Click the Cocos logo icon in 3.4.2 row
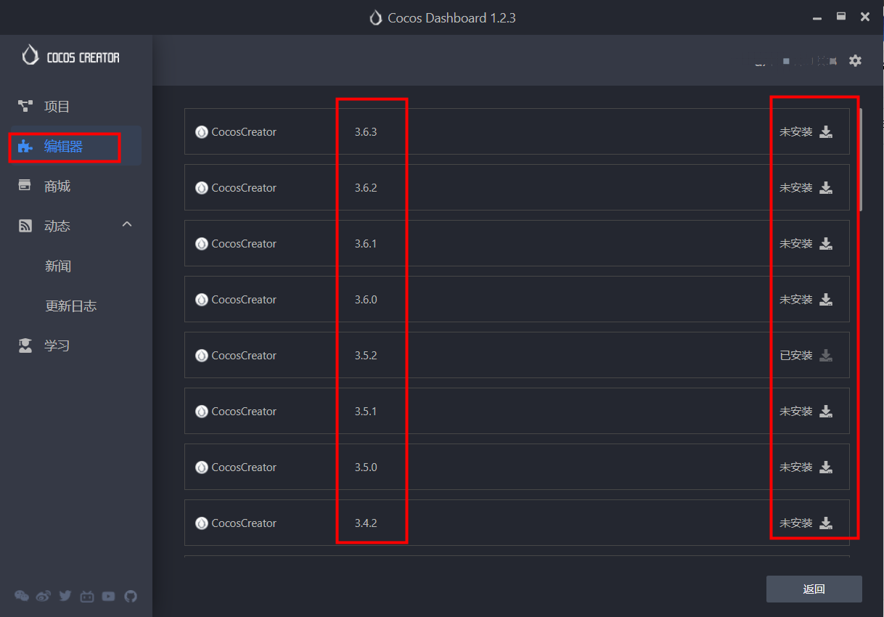 coord(202,523)
